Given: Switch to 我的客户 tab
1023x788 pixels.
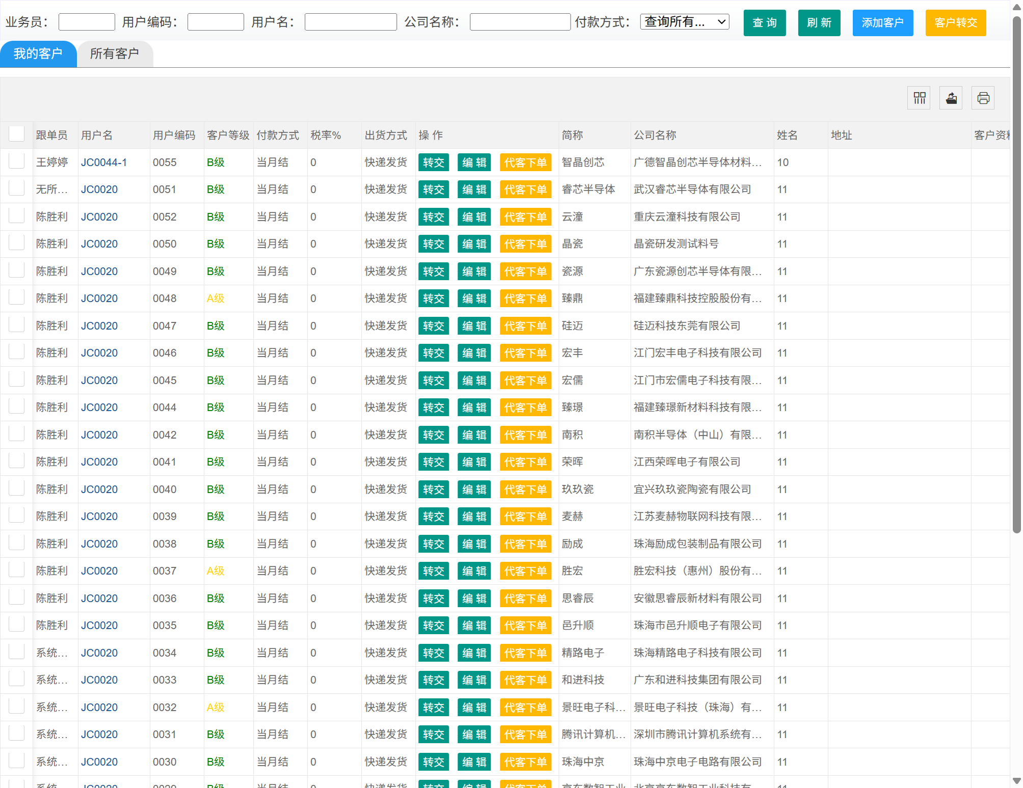Looking at the screenshot, I should (38, 53).
